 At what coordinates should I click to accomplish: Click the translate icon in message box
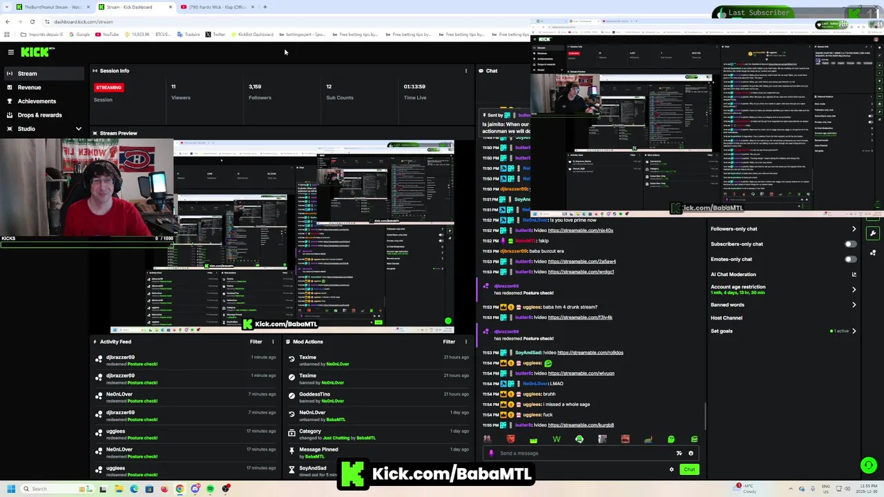point(679,454)
